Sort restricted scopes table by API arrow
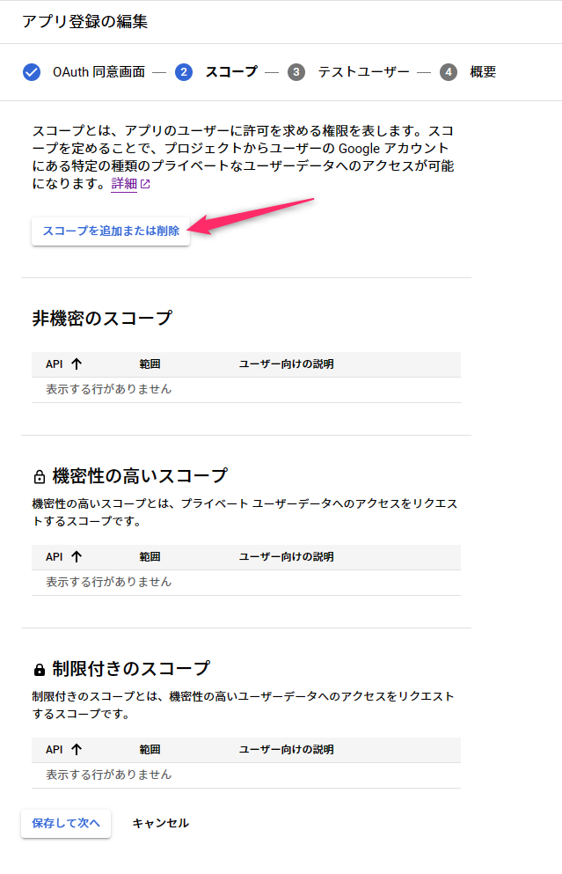 click(x=77, y=749)
